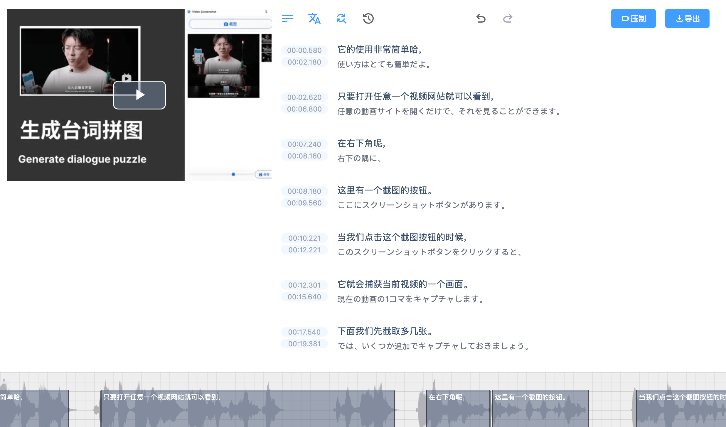Select subtitle line 在右下角呢
This screenshot has height=427, width=726.
point(361,144)
